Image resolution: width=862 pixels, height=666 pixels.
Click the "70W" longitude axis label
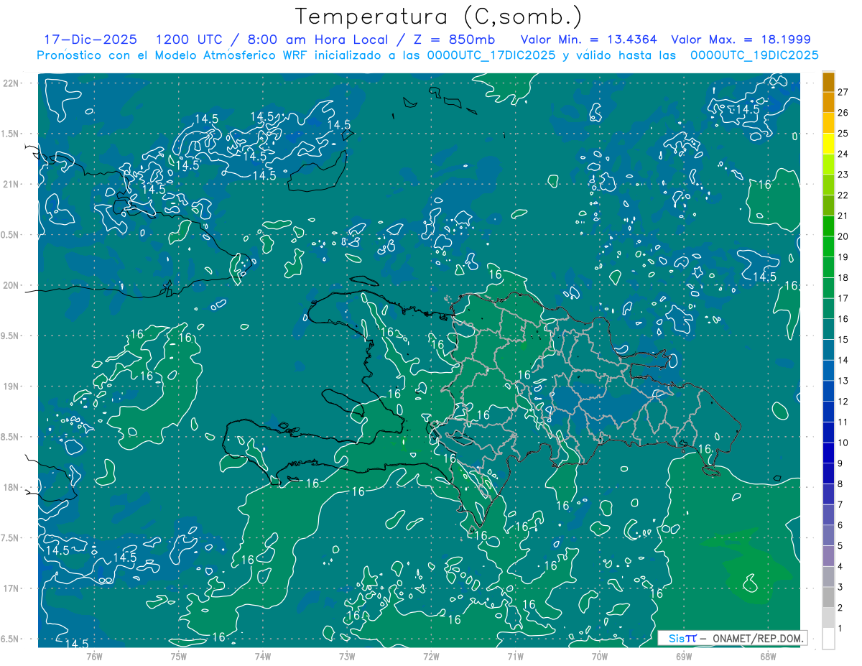point(600,656)
